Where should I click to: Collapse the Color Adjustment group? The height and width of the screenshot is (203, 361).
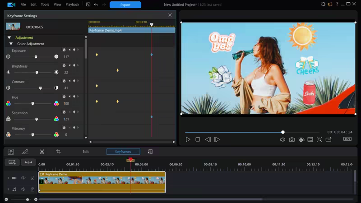click(x=11, y=44)
